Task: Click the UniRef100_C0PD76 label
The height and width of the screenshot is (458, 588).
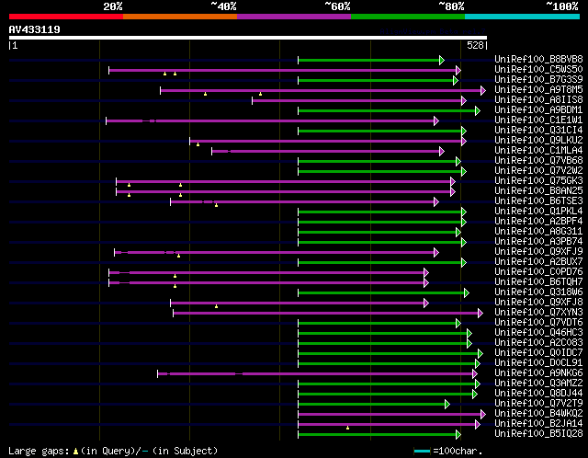Action: (x=538, y=272)
